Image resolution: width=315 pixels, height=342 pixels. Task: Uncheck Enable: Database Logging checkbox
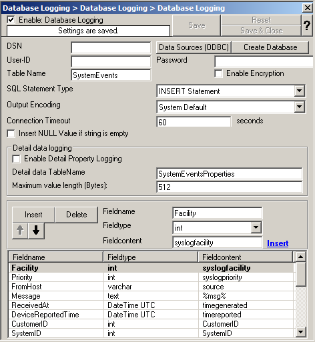pos(11,20)
